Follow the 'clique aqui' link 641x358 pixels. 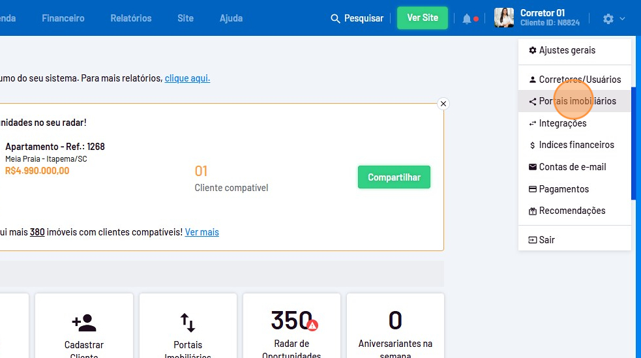187,78
